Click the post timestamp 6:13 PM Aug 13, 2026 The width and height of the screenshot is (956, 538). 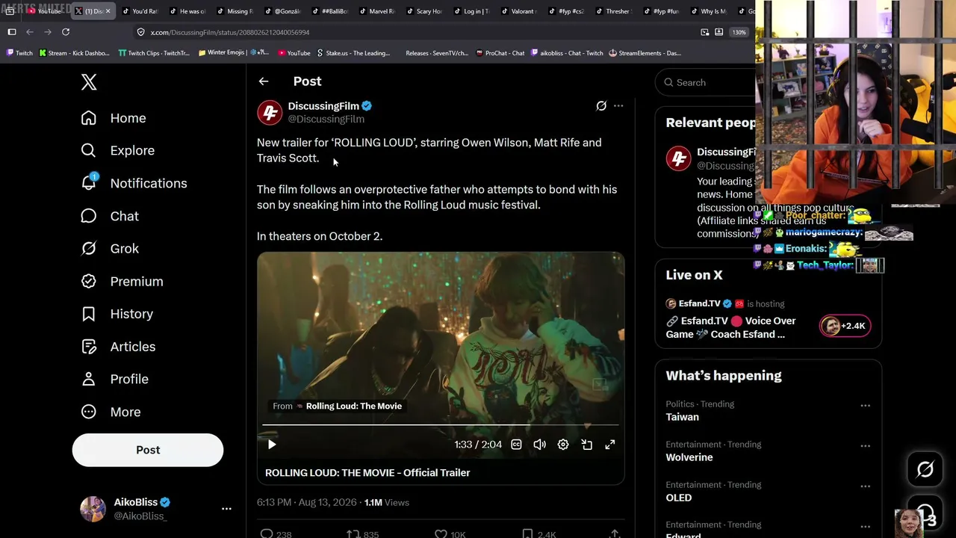point(306,503)
